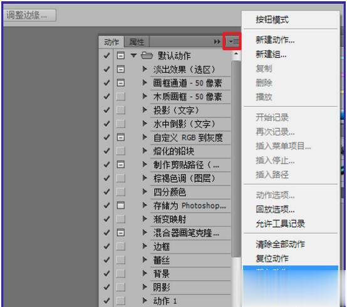Screen dimensions: 347x307
Task: Toggle the checkmark for 熔化的铅块
Action: [x=106, y=151]
